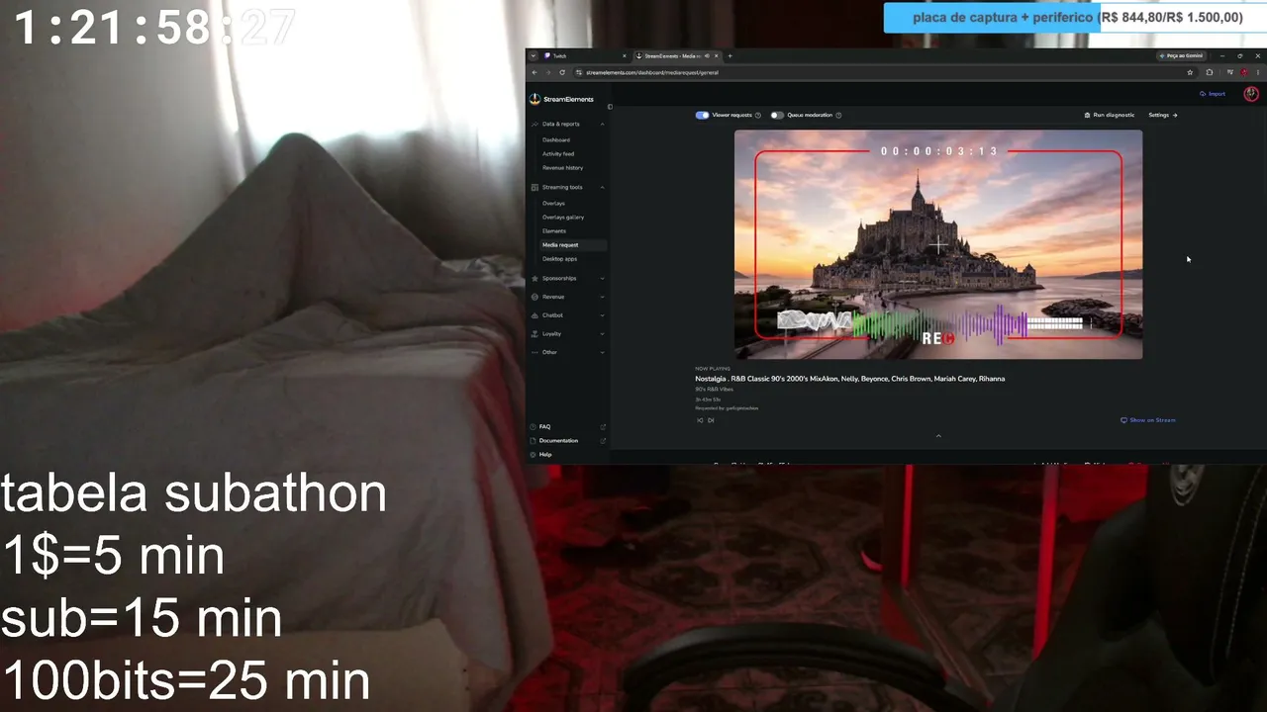The width and height of the screenshot is (1267, 712).
Task: Open Overlays in the sidebar
Action: coord(553,203)
